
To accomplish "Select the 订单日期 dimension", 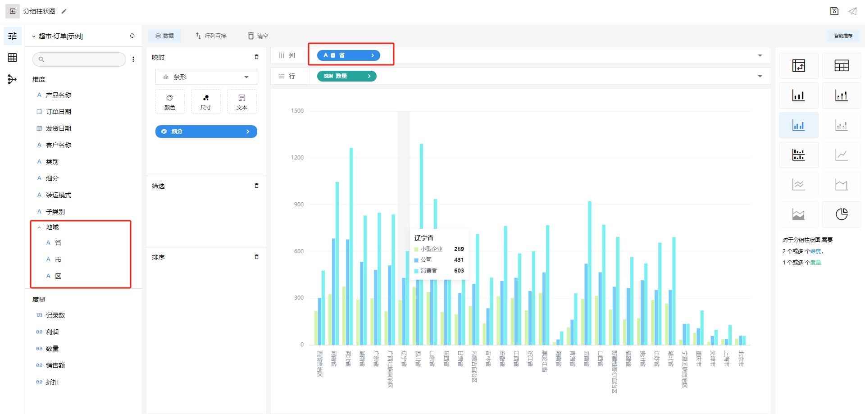I will tap(59, 112).
